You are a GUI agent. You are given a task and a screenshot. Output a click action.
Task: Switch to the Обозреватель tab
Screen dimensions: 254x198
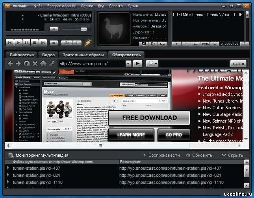(126, 55)
